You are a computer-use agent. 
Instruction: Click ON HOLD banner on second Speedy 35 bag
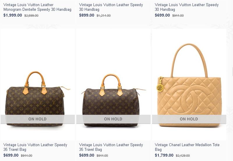click(113, 119)
